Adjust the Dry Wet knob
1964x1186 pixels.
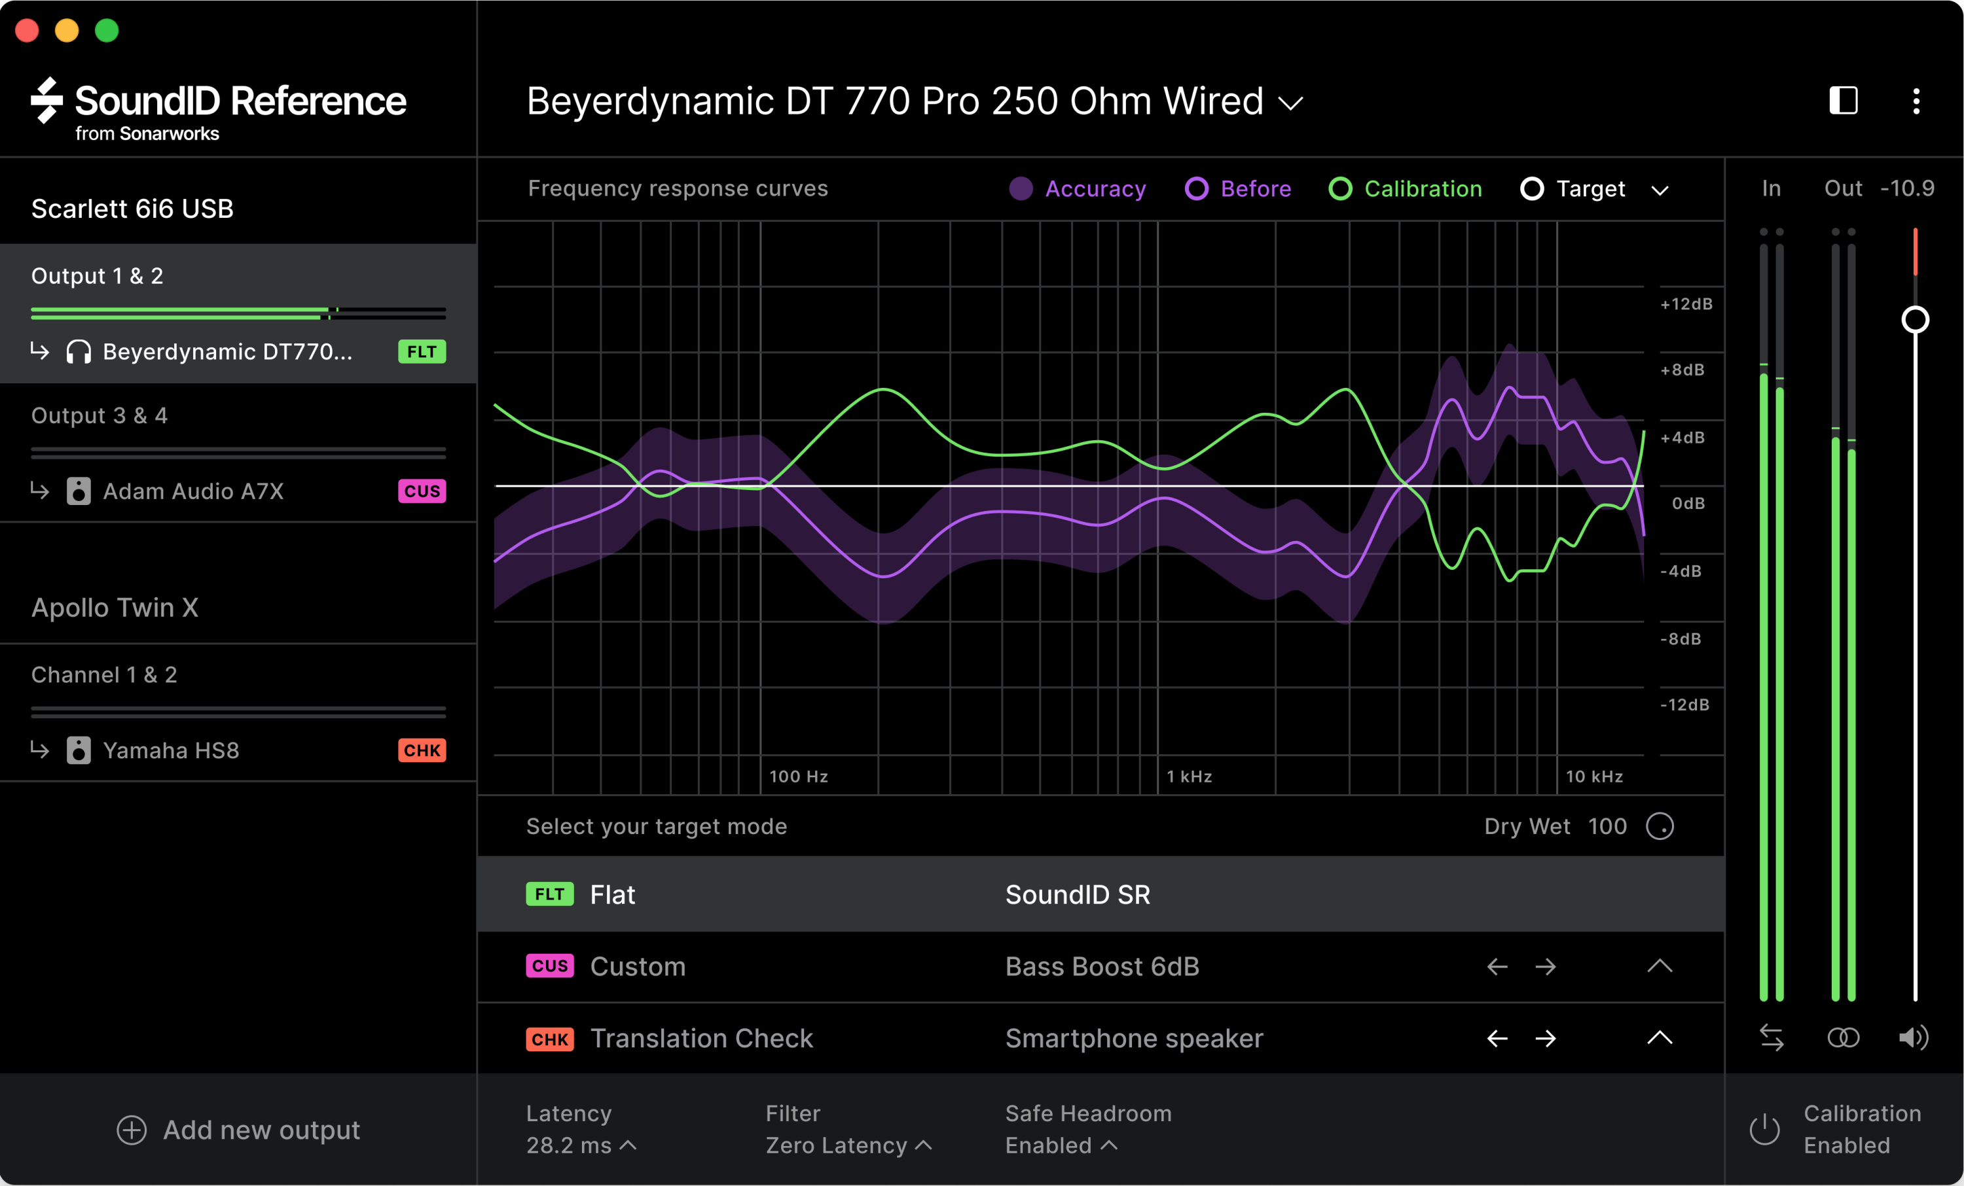[1662, 827]
